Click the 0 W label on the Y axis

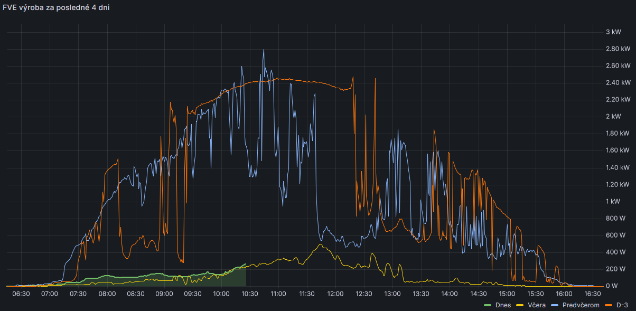pyautogui.click(x=612, y=286)
